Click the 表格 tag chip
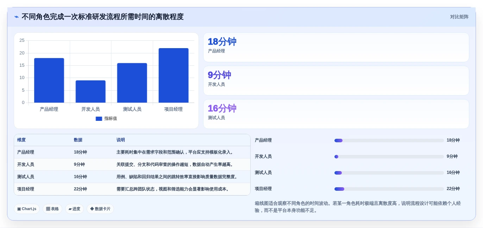The width and height of the screenshot is (483, 228). [52, 209]
